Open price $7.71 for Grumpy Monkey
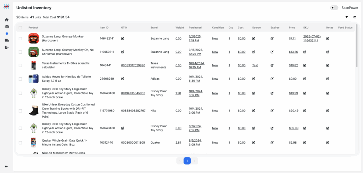This screenshot has height=173, width=363. coord(292,39)
